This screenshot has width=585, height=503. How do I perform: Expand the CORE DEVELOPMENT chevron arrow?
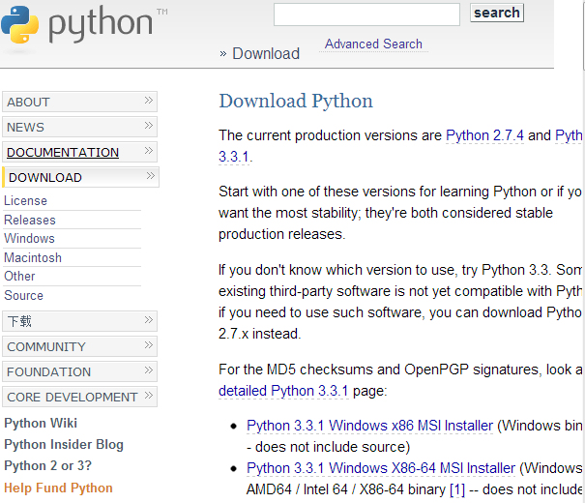149,396
